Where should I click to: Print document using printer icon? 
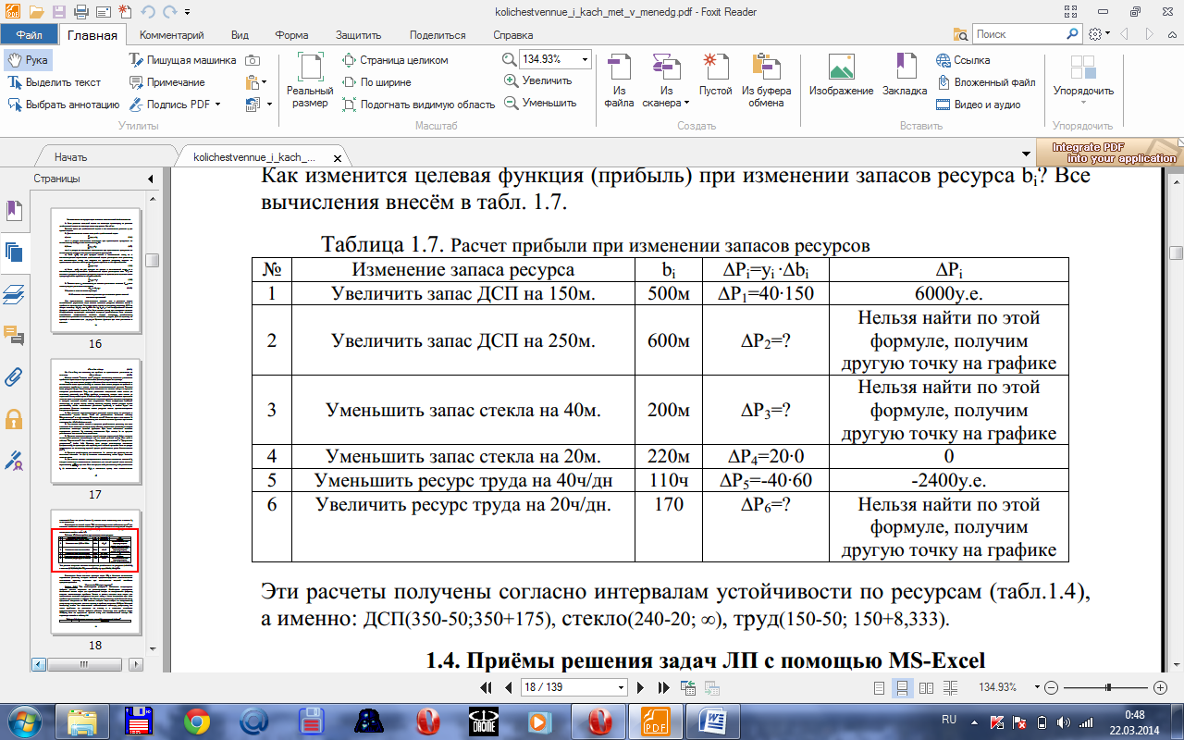80,12
